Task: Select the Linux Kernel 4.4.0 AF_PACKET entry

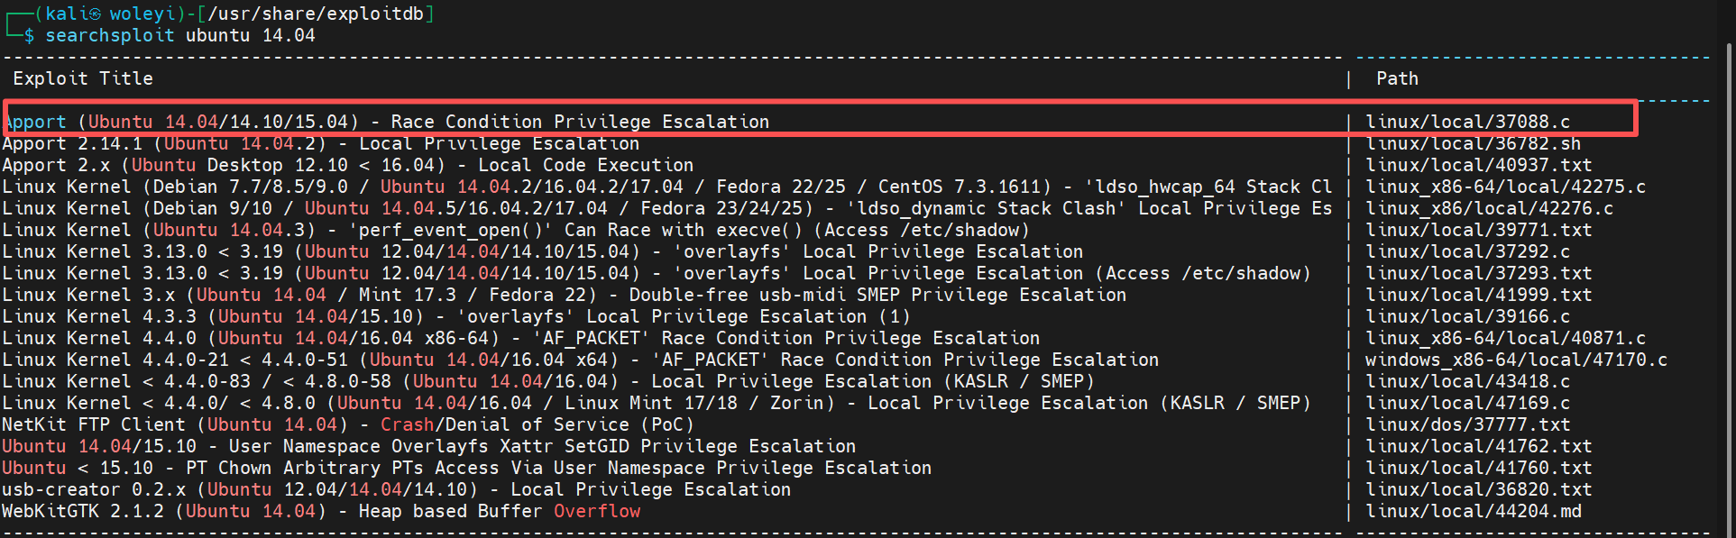Action: point(520,339)
